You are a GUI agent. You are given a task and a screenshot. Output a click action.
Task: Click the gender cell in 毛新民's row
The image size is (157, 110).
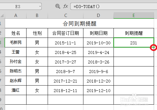pos(37,42)
